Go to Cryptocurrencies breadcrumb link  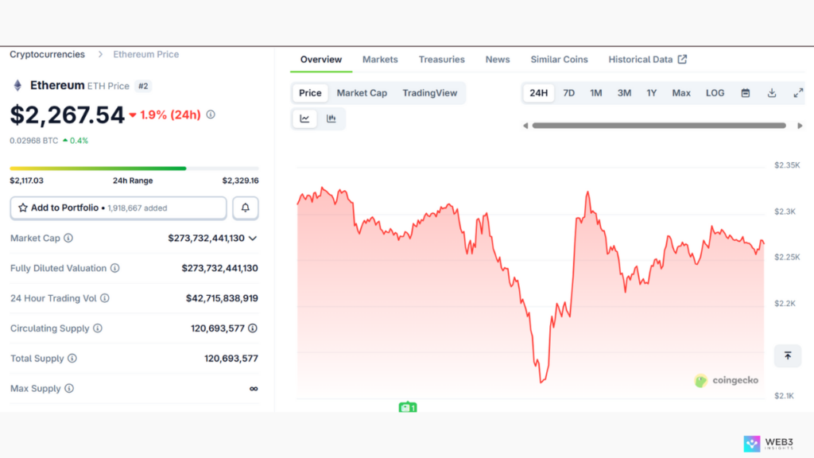[x=47, y=55]
